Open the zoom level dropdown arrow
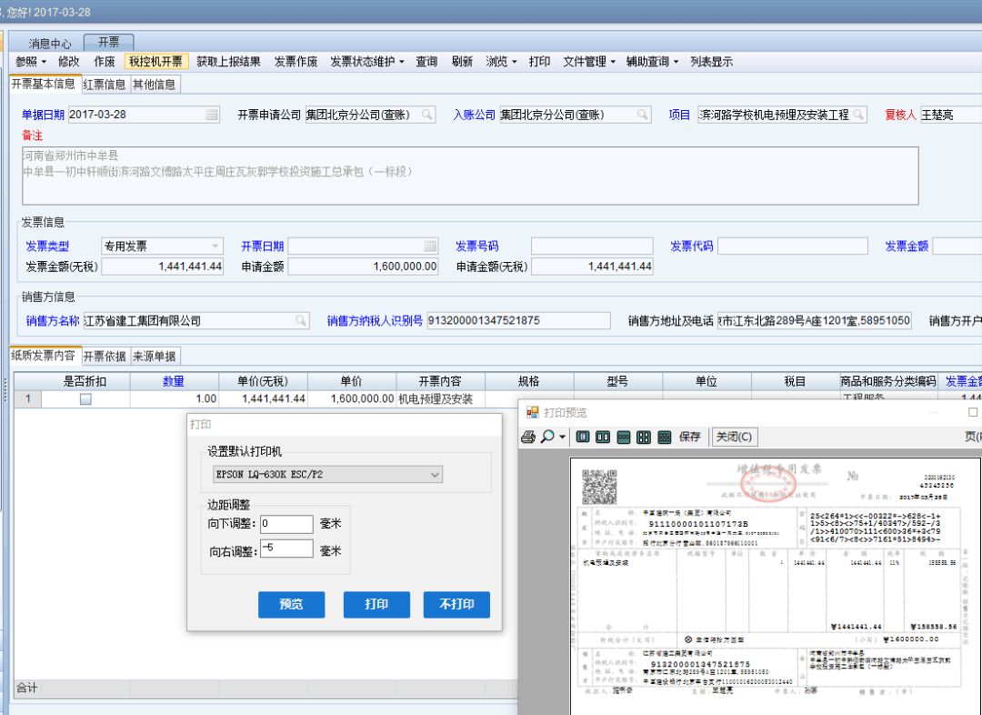Viewport: 982px width, 715px height. (x=562, y=437)
